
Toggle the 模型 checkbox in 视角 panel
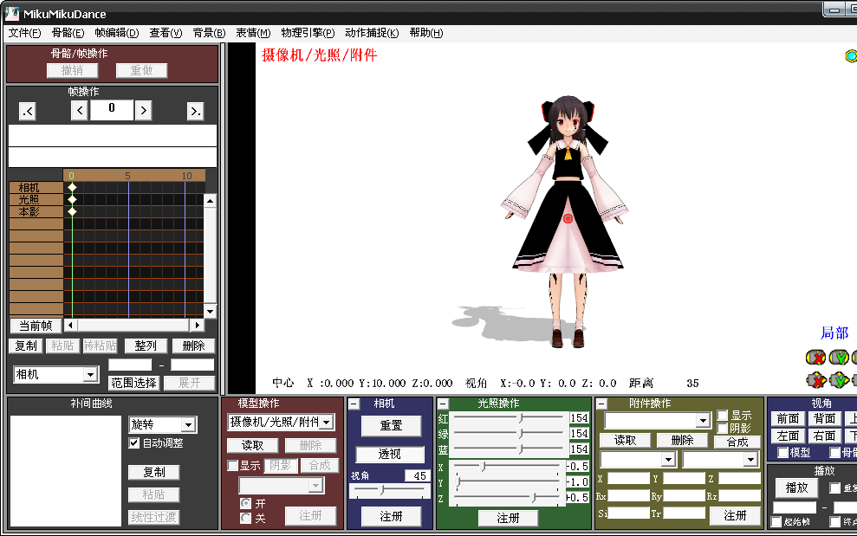[782, 452]
